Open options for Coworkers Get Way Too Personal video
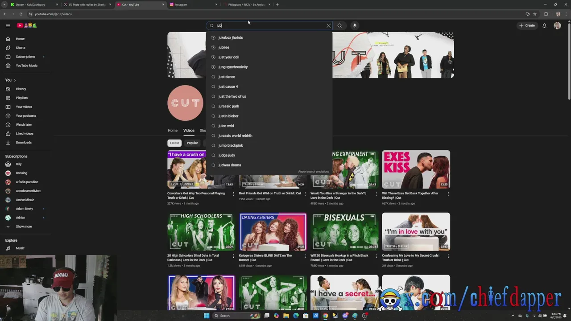This screenshot has width=571, height=321. tap(233, 194)
